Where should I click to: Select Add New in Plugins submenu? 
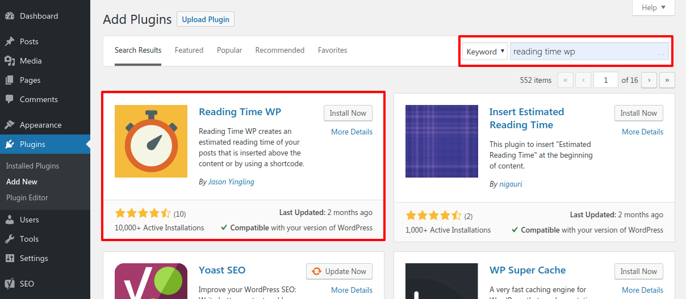pos(22,182)
